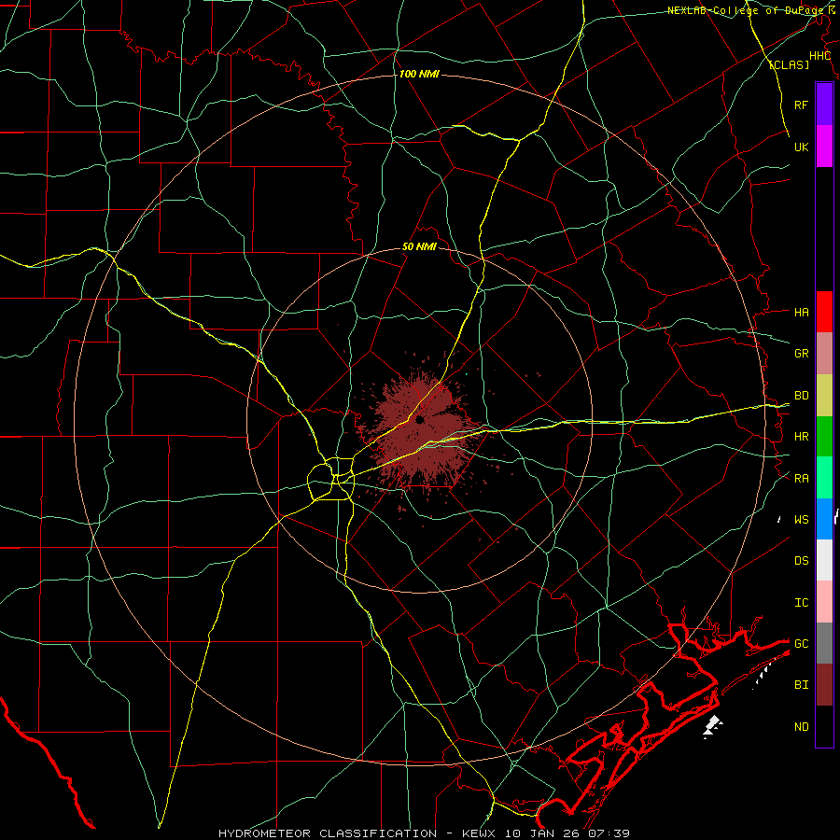Click the ND legend label

tap(801, 727)
